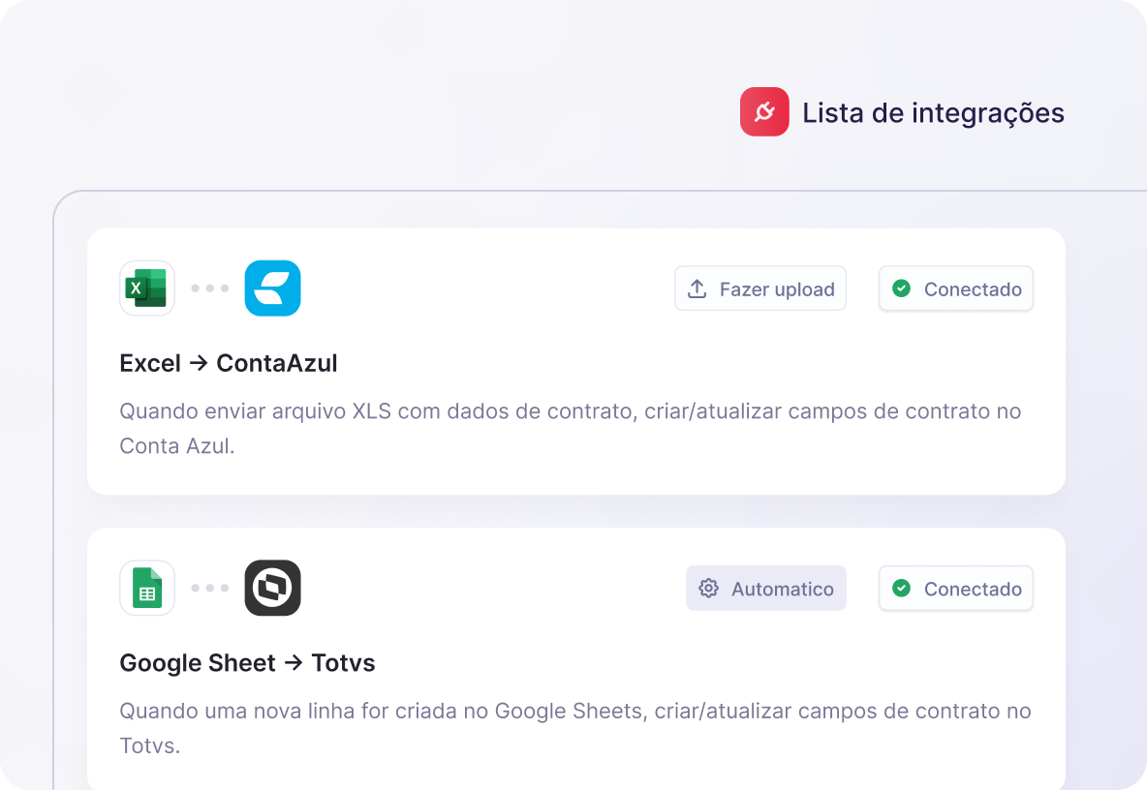Select the Excel card description about XLS
Image resolution: width=1147 pixels, height=790 pixels.
(x=571, y=428)
